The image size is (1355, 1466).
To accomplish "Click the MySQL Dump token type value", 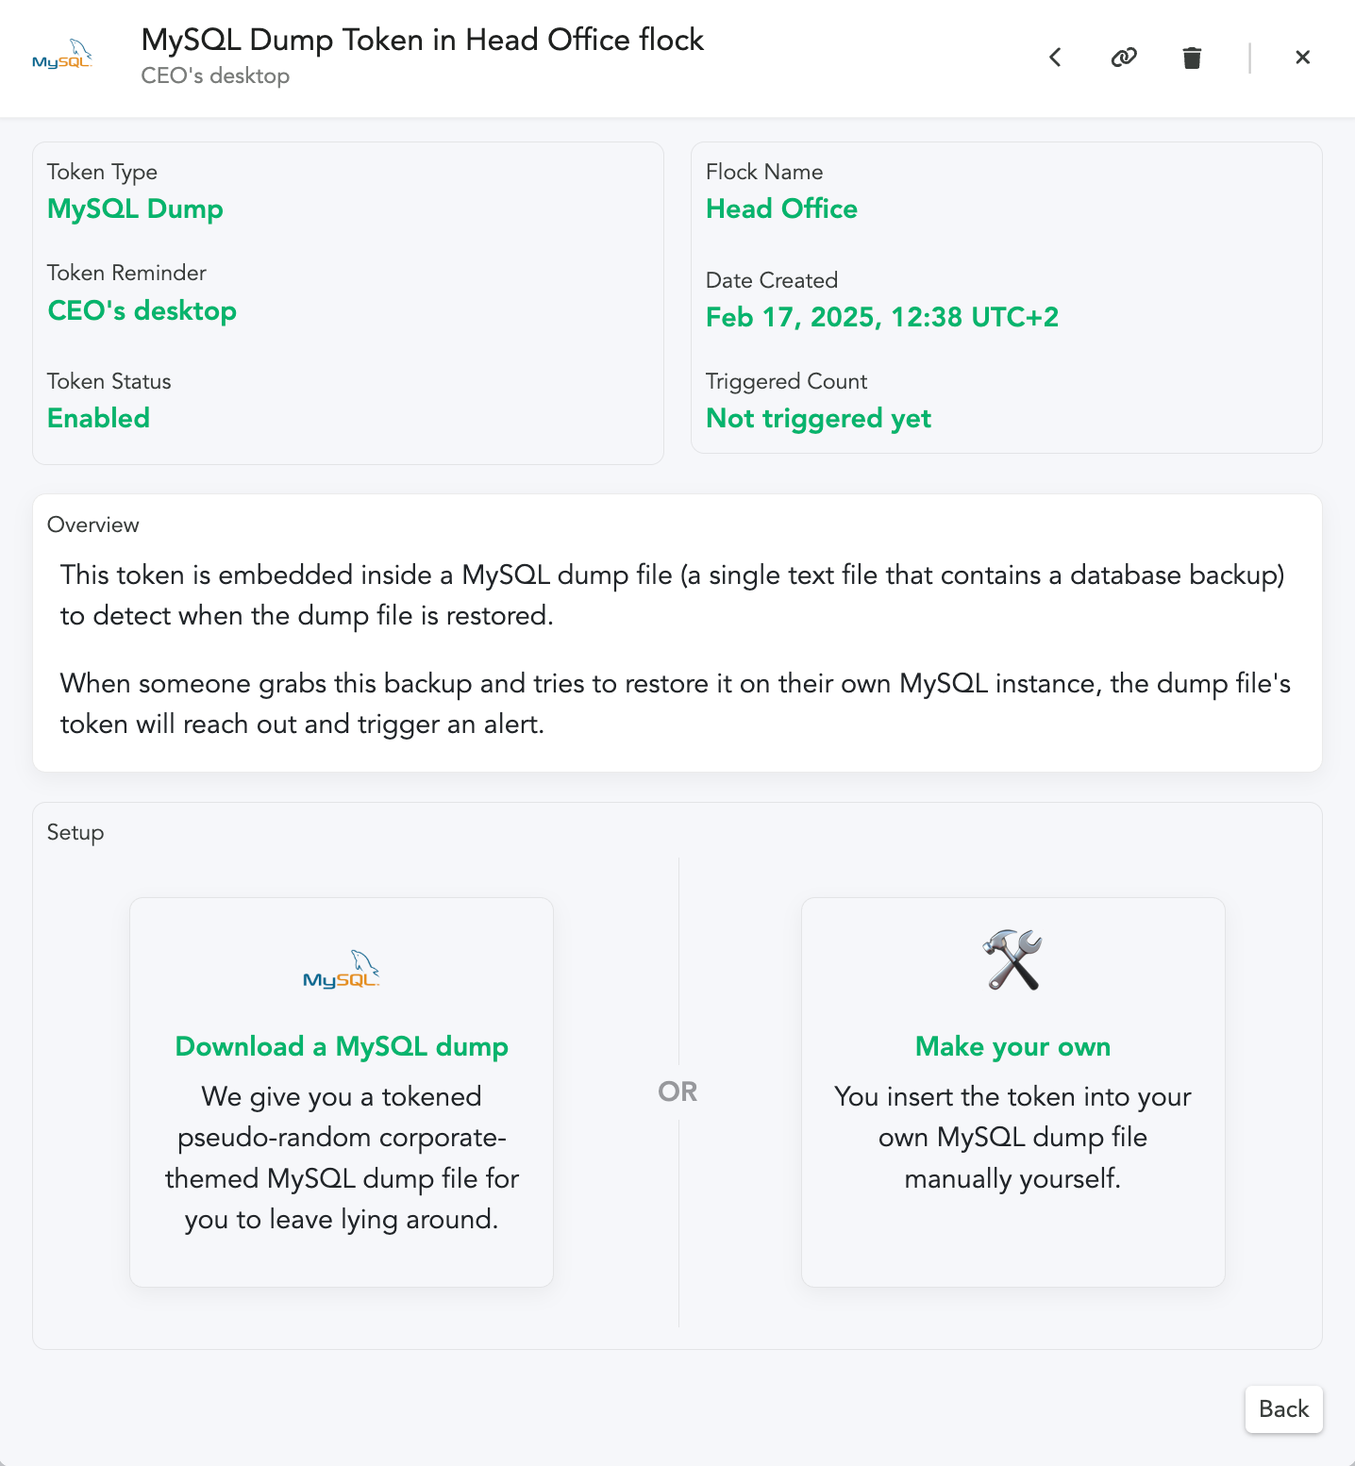I will [135, 208].
